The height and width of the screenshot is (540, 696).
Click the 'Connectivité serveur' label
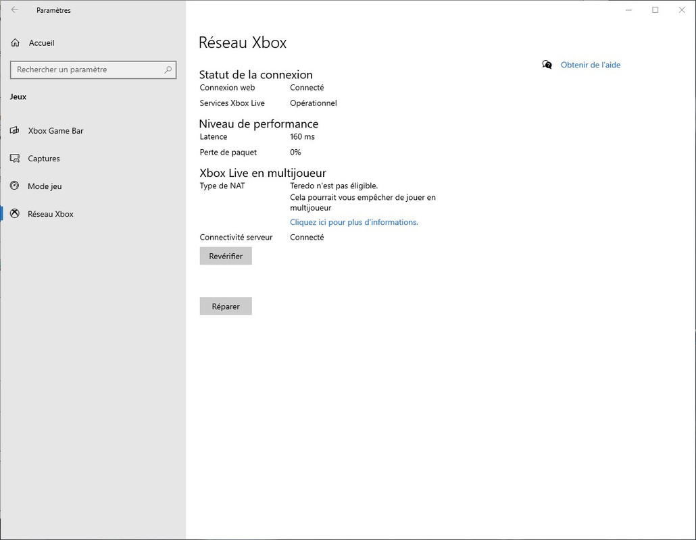click(236, 237)
